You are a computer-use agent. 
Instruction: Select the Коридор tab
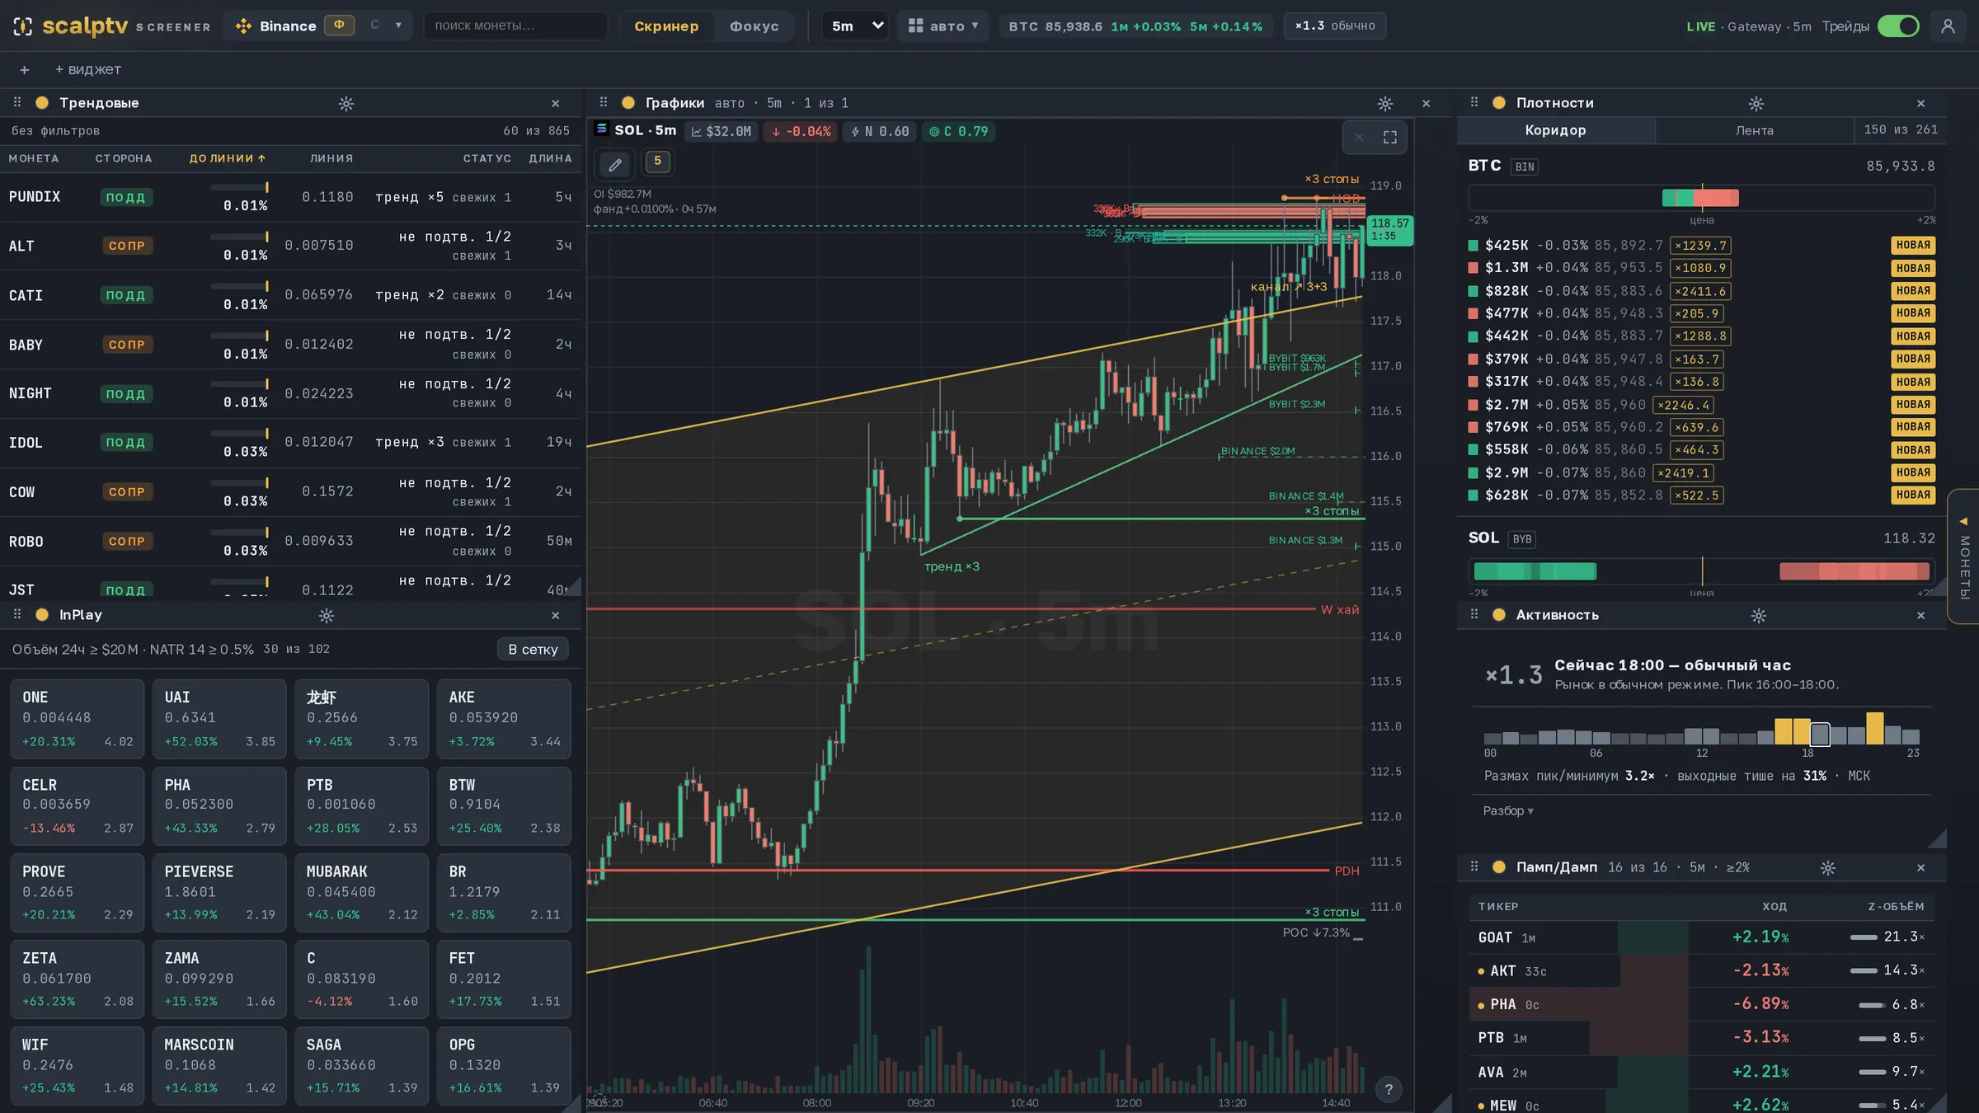(x=1555, y=130)
